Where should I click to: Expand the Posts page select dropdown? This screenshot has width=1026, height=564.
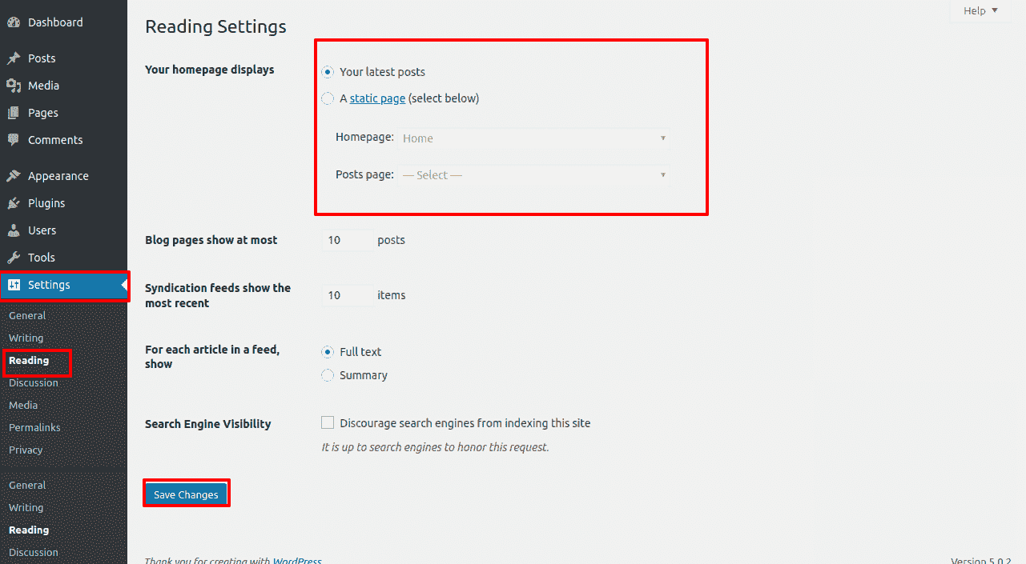[533, 175]
